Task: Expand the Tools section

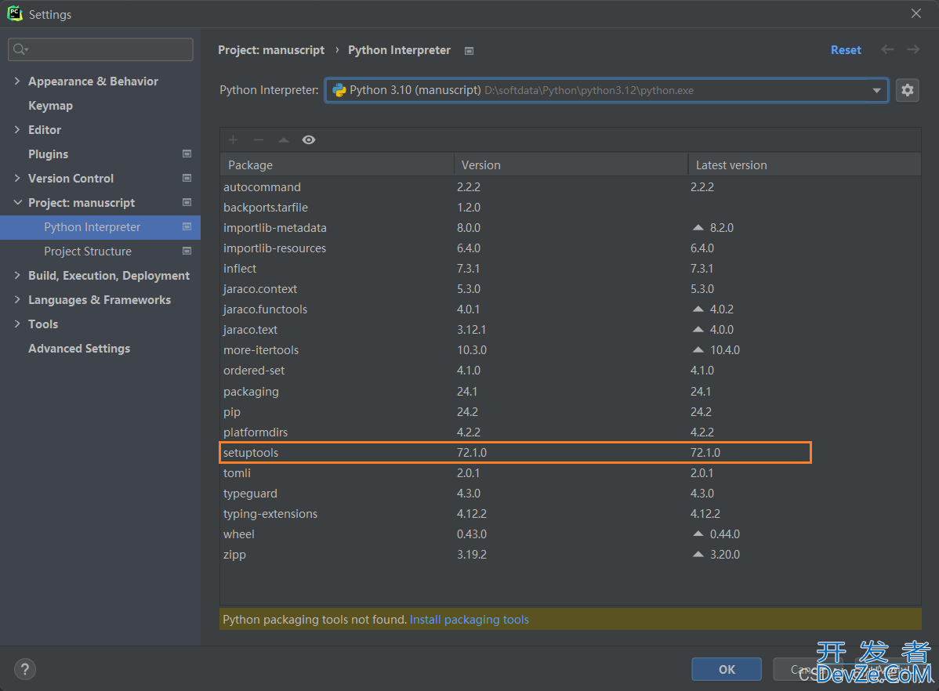Action: [x=17, y=324]
